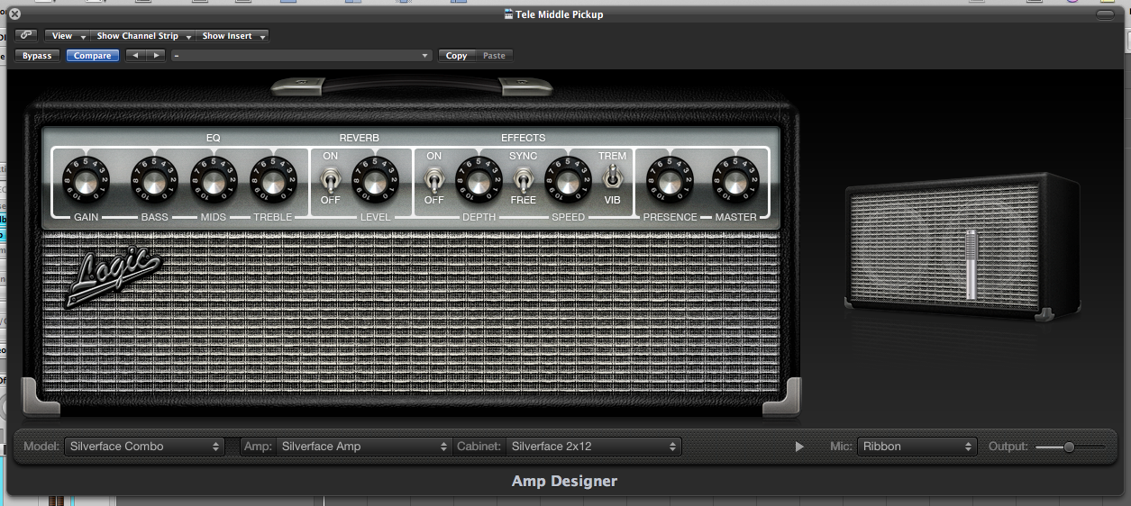
Task: Toggle the Effects On/Off switch
Action: (434, 178)
